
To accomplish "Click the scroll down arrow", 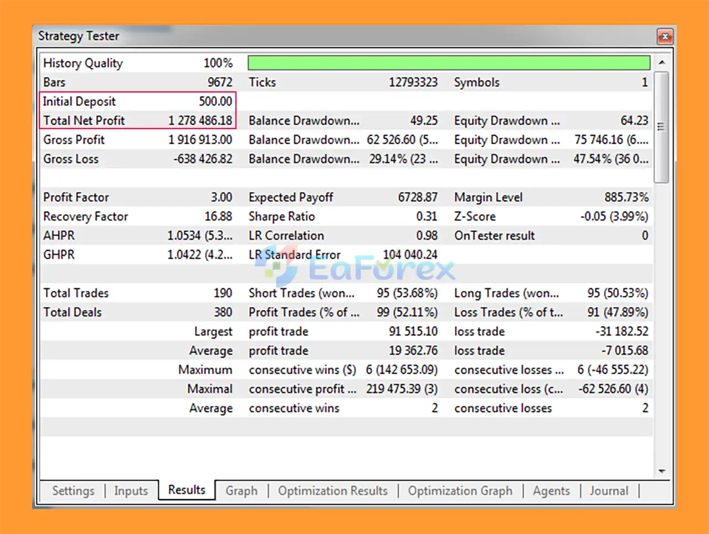I will (x=661, y=471).
